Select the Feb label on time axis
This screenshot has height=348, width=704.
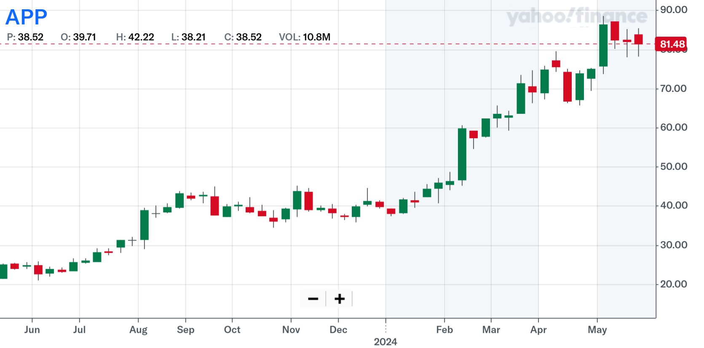(444, 329)
